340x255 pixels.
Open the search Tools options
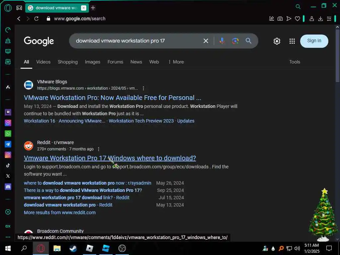pos(295,62)
